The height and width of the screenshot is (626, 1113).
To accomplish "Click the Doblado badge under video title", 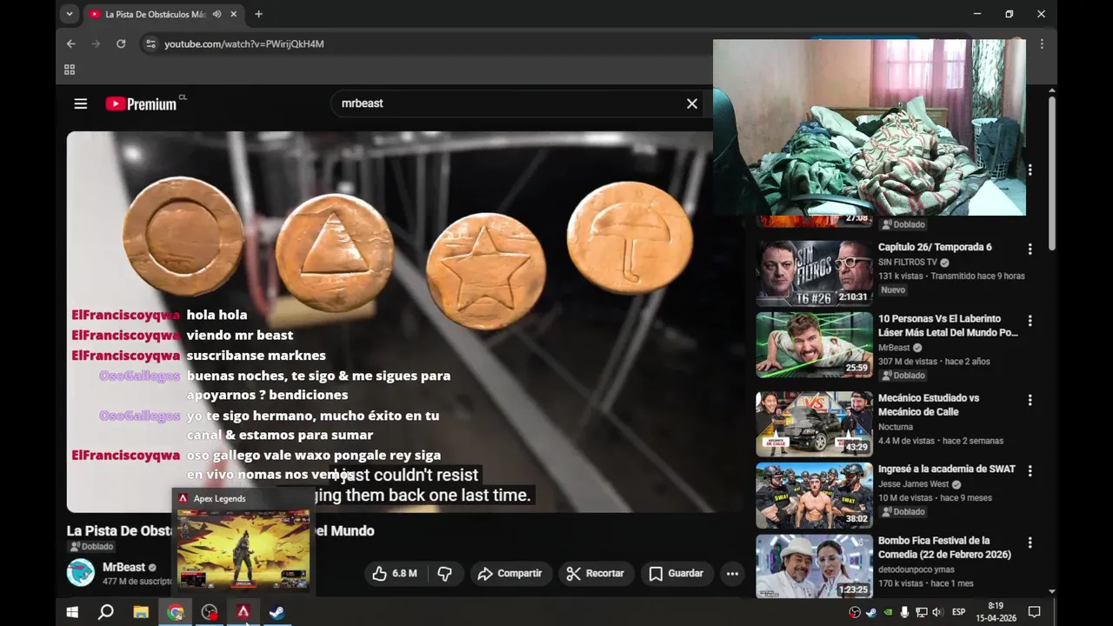I will (92, 547).
